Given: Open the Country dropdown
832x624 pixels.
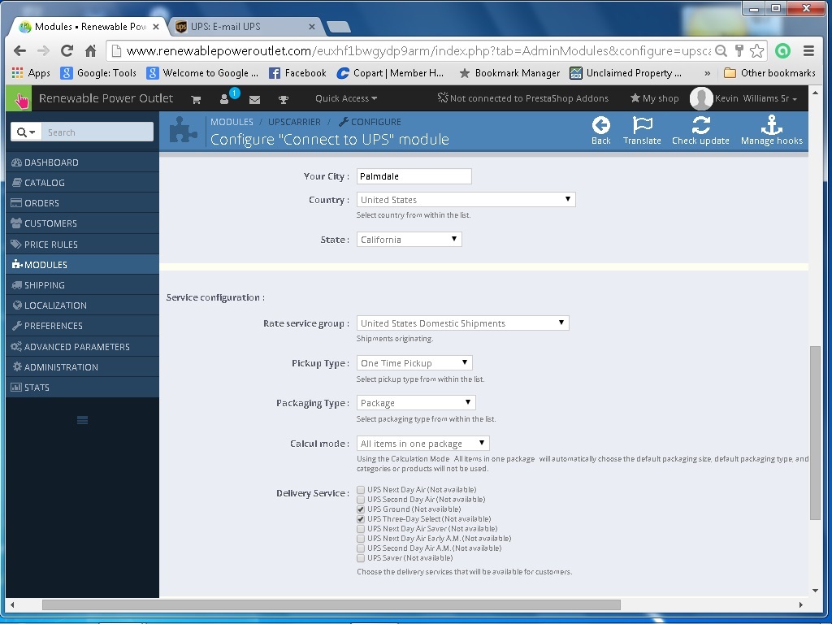Looking at the screenshot, I should pos(466,200).
